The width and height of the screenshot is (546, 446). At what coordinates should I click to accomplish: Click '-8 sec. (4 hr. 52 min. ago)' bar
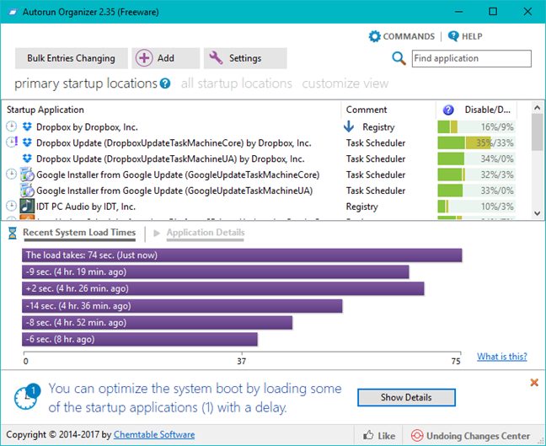point(157,323)
